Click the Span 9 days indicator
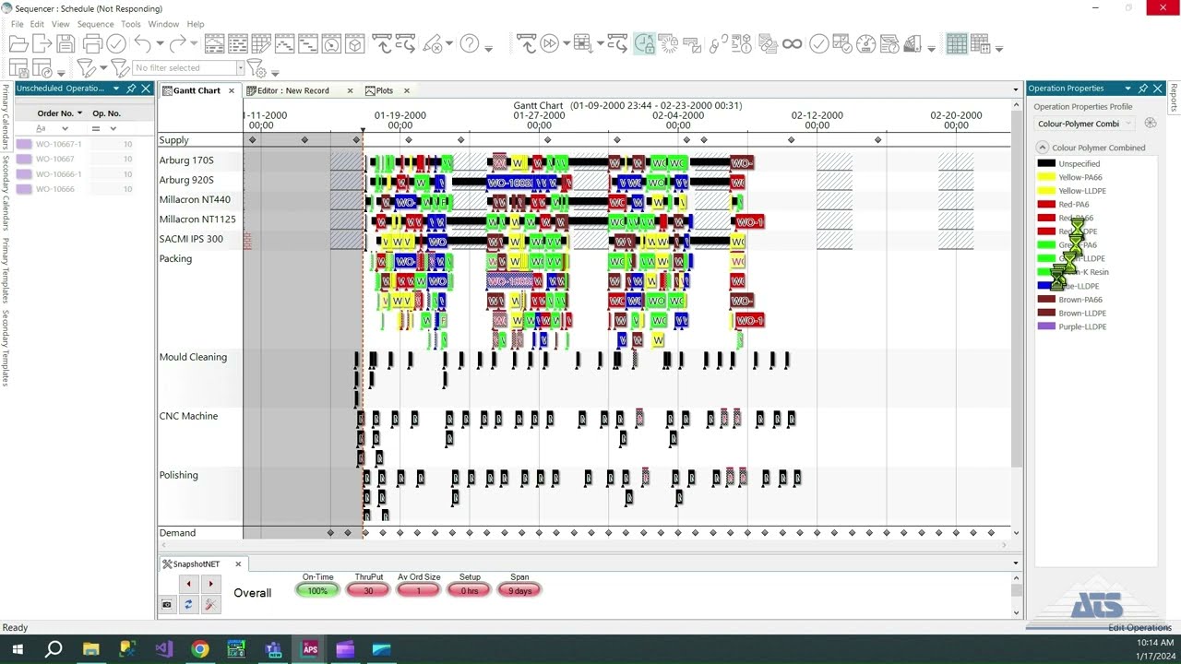 (519, 590)
